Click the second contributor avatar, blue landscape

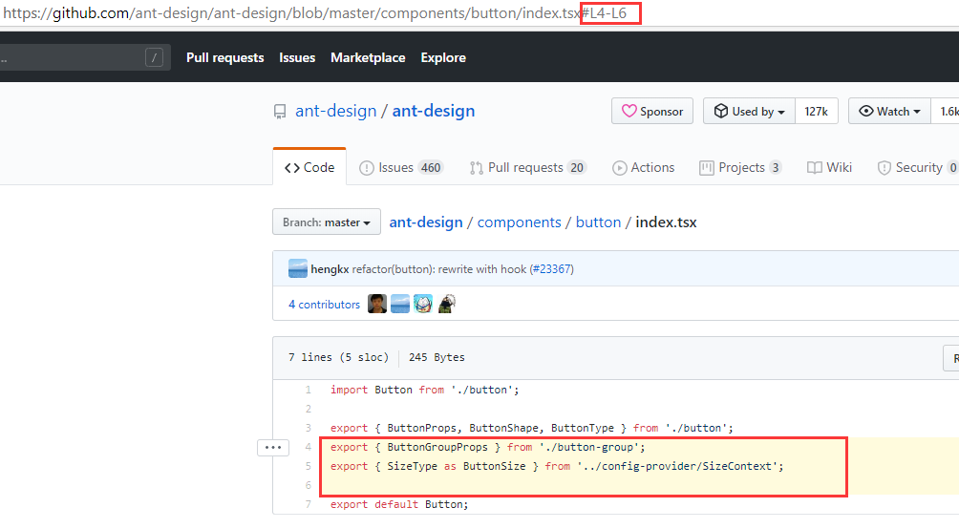(x=400, y=304)
